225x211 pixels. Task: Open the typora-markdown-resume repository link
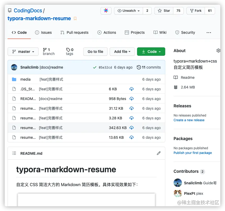(39, 18)
